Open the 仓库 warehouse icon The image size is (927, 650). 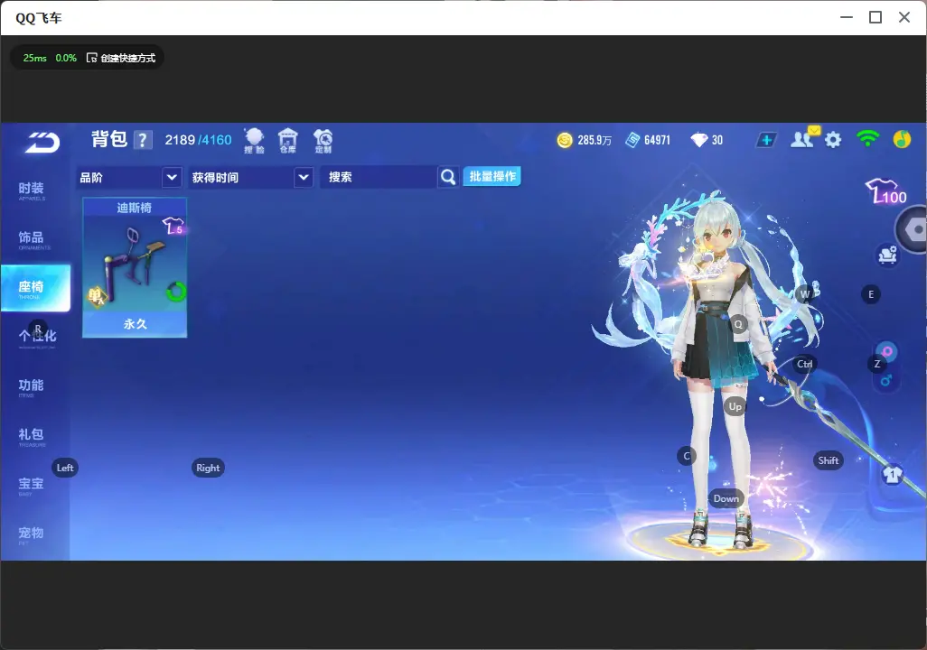tap(288, 141)
